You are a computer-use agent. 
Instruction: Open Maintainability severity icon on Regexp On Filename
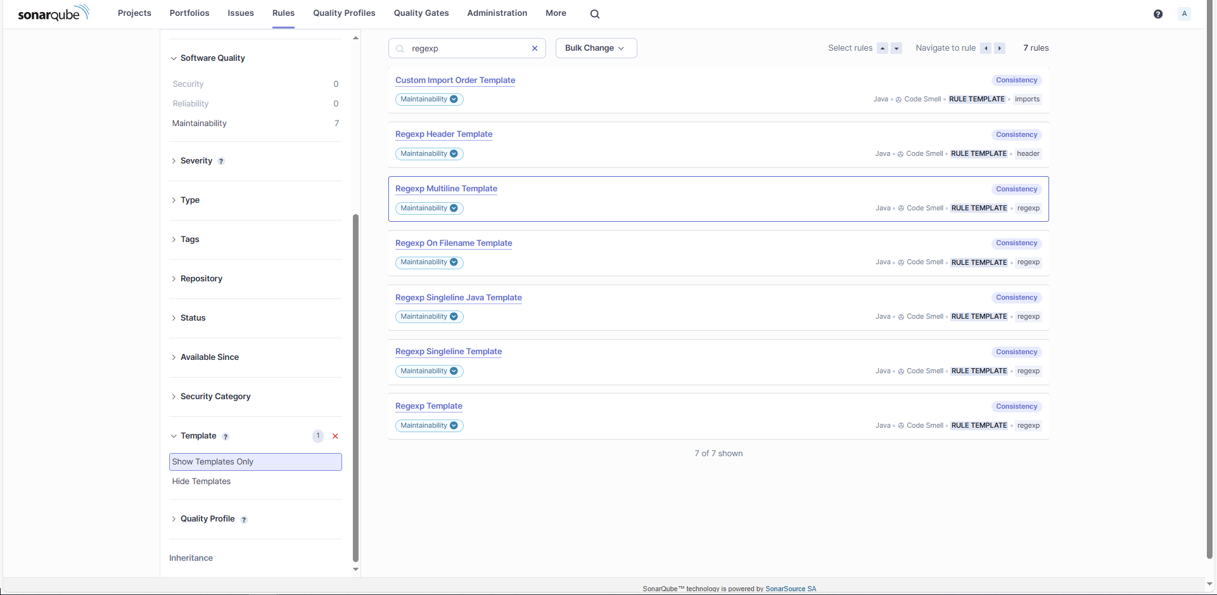(x=454, y=262)
